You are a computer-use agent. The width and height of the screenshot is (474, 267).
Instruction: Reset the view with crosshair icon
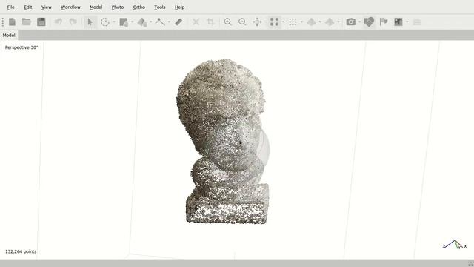point(257,22)
